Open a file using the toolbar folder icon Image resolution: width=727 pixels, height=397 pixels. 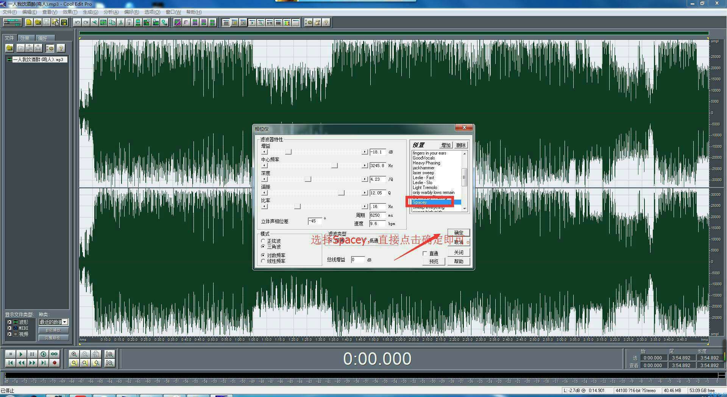[x=37, y=22]
